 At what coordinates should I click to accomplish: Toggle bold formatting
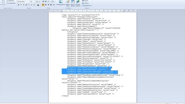coord(18,5)
